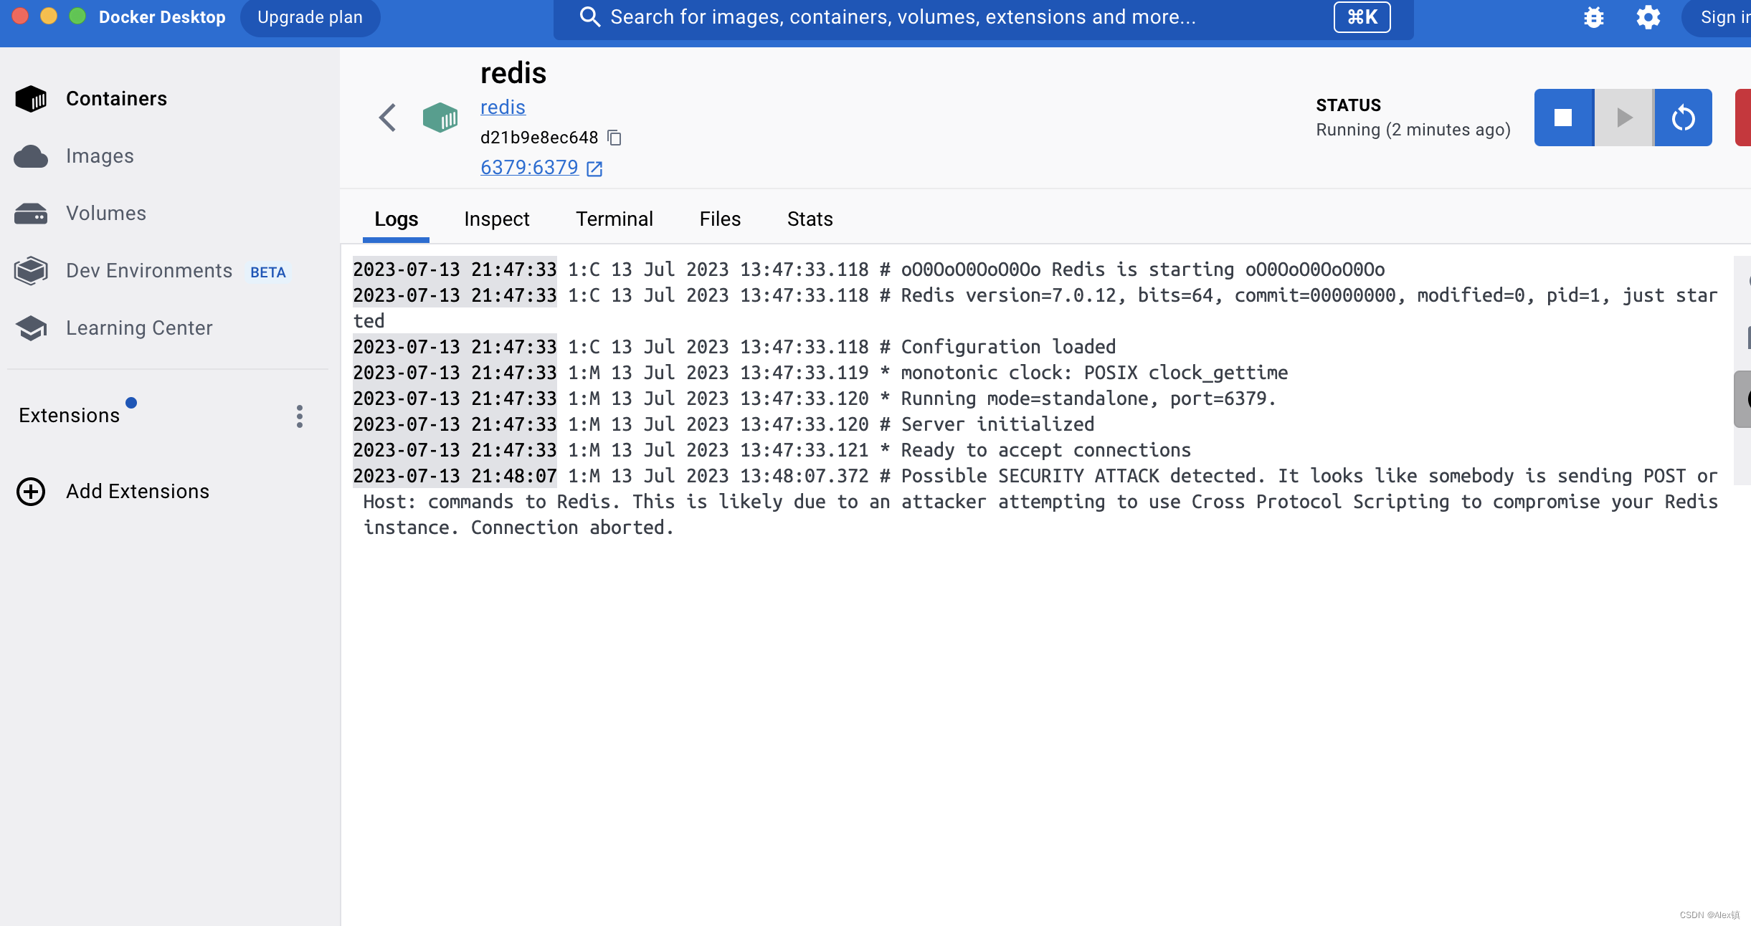1751x926 pixels.
Task: Restart the redis container
Action: (x=1683, y=117)
